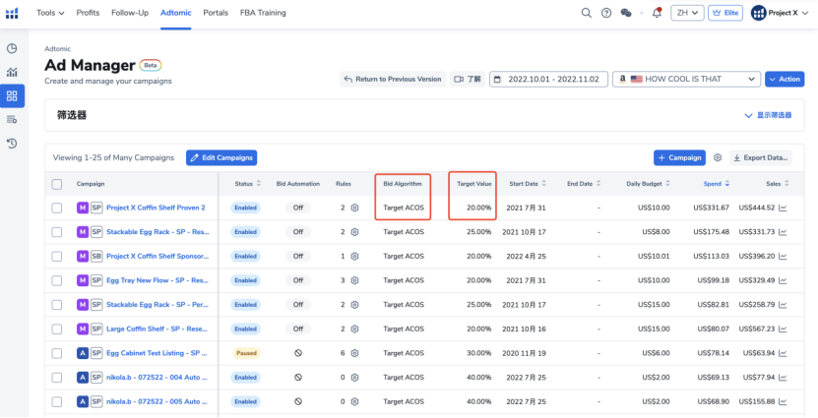Viewport: 818px width, 418px height.
Task: Open the history icon in left sidebar
Action: (x=12, y=144)
